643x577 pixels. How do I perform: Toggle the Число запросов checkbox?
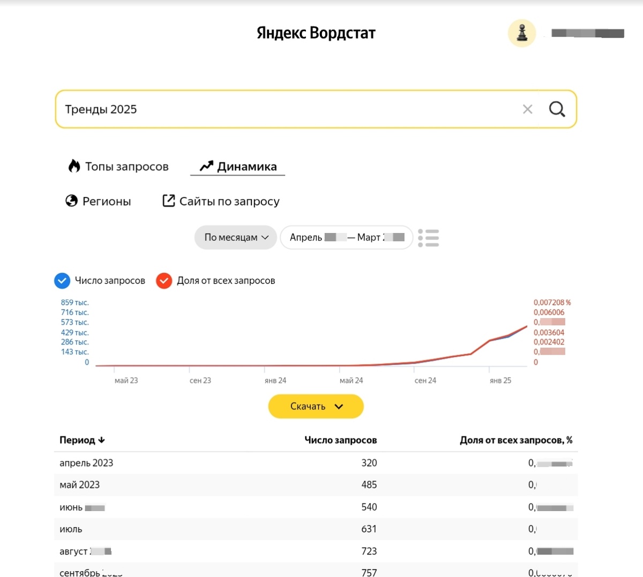(62, 281)
